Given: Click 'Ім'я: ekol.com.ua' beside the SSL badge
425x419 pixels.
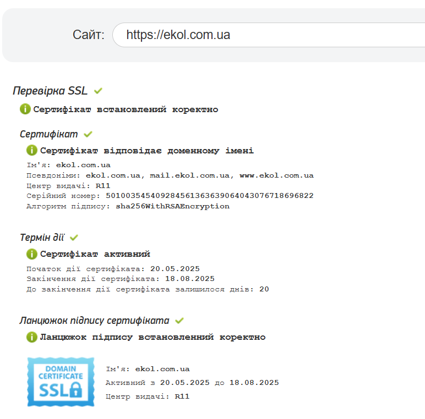Looking at the screenshot, I should (x=148, y=369).
